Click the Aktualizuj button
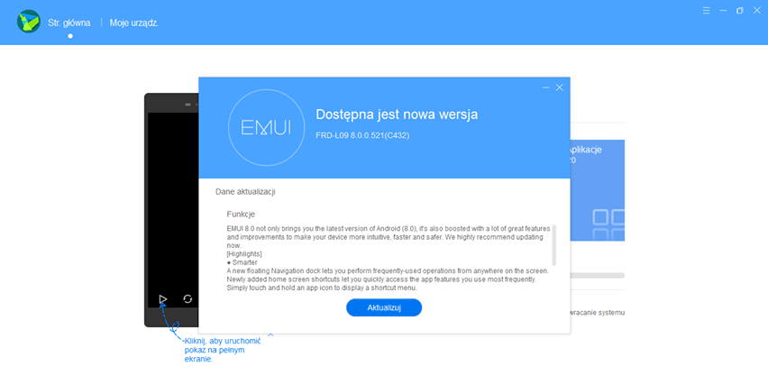The image size is (768, 384). (384, 307)
